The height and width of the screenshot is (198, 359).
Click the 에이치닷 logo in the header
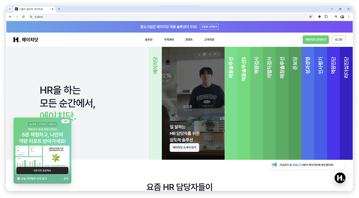[x=26, y=39]
